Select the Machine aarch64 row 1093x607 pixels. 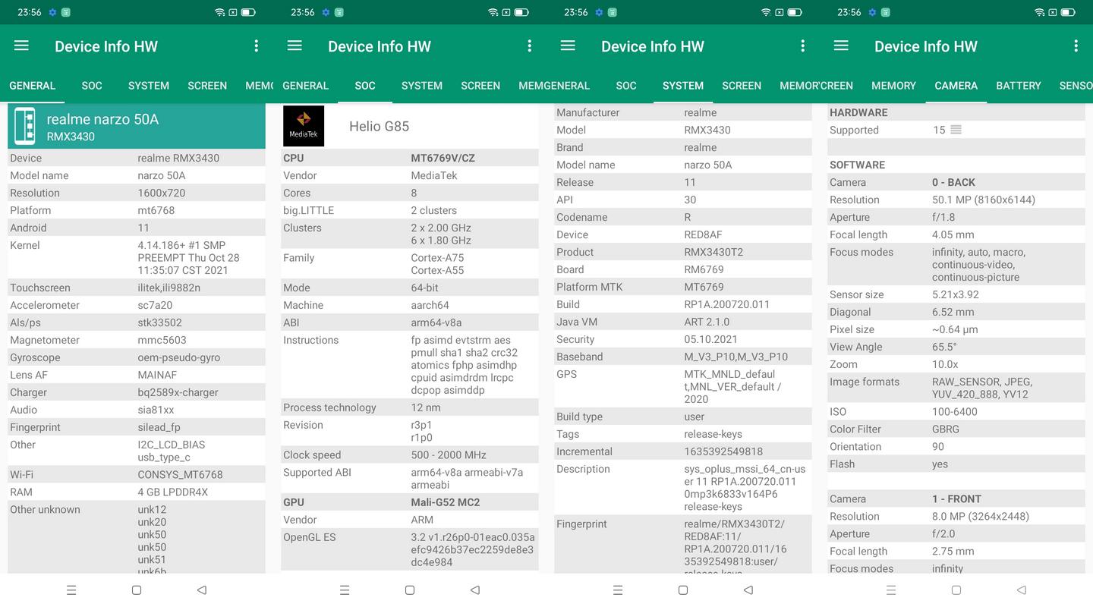pos(410,305)
